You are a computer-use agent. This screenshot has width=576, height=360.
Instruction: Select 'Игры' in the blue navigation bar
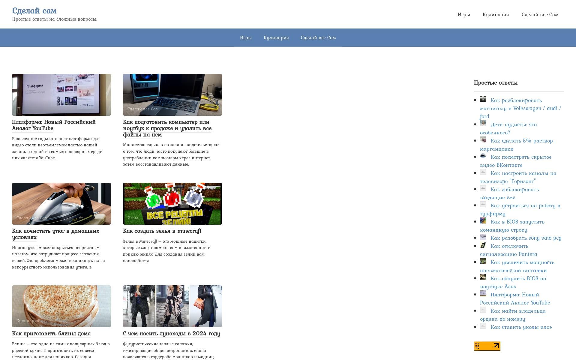tap(246, 37)
